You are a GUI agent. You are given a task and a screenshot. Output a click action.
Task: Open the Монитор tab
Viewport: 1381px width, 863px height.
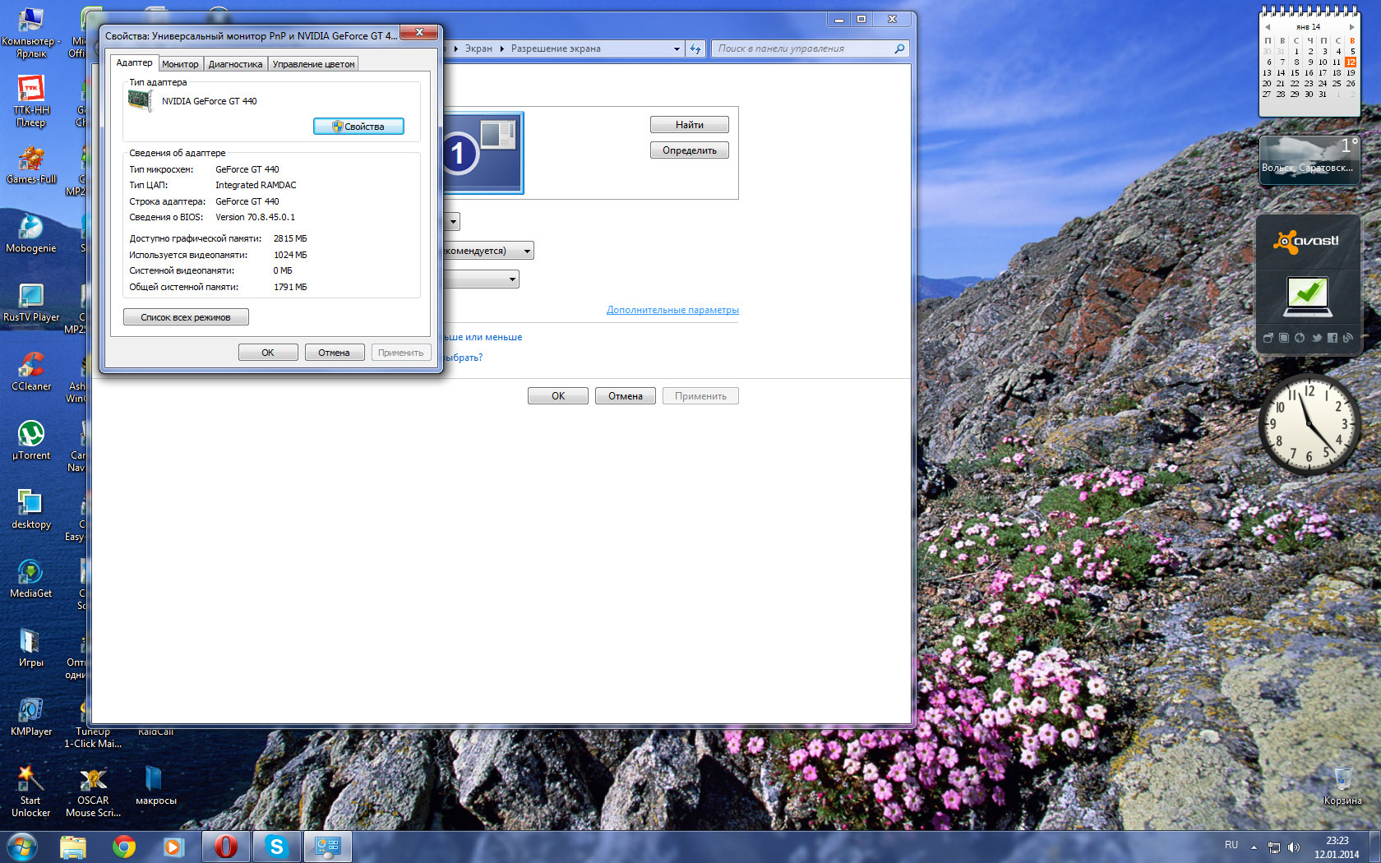click(180, 64)
